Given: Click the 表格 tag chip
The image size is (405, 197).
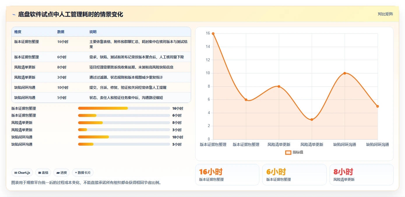Looking at the screenshot, I should point(43,173).
